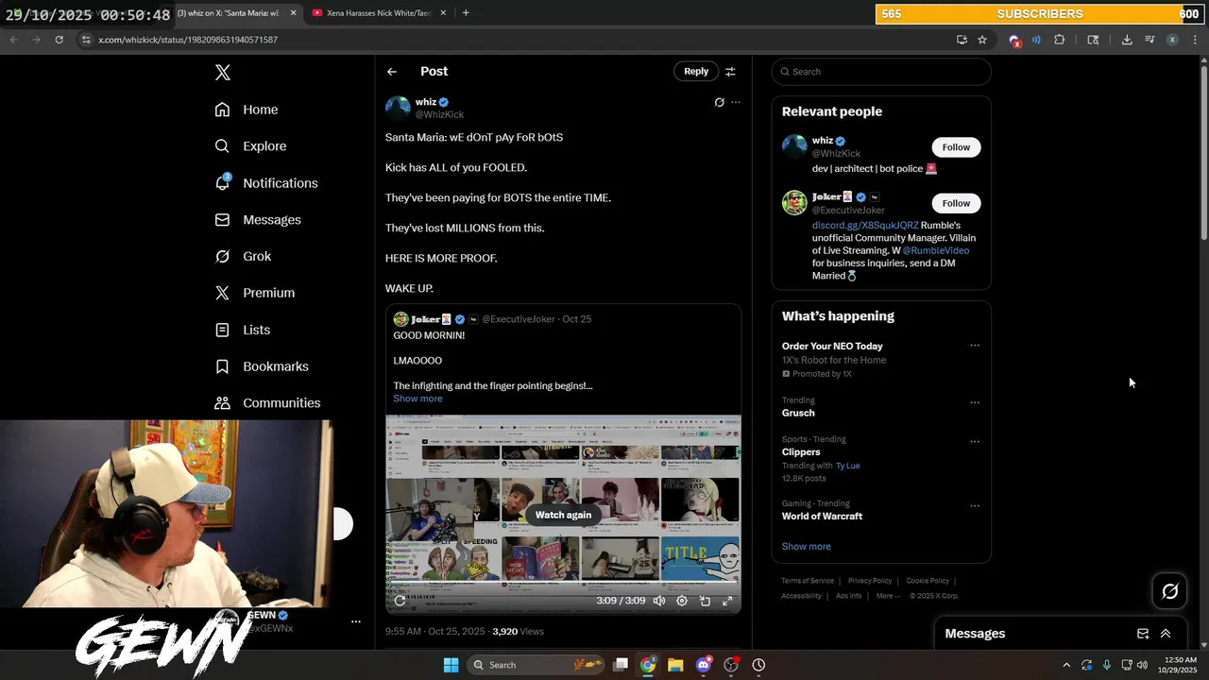Screen dimensions: 1209x680
Task: Open video settings gear
Action: coord(682,601)
